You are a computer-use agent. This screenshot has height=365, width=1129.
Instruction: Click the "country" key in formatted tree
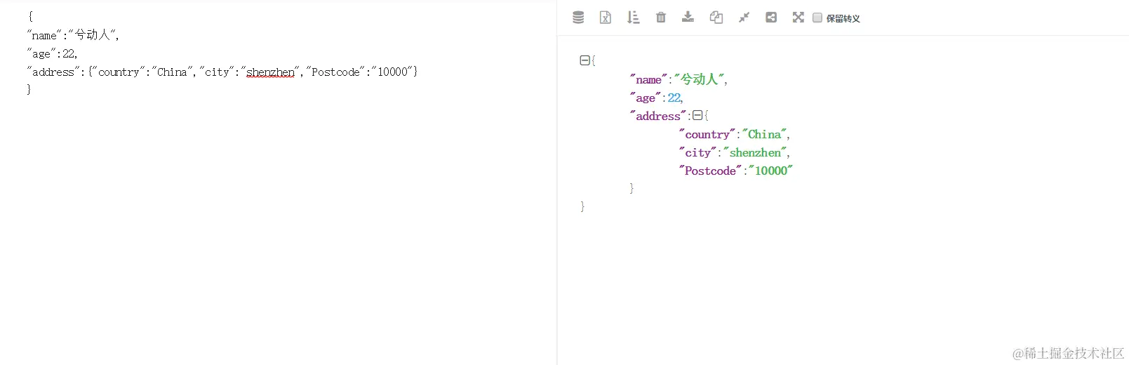pos(707,134)
